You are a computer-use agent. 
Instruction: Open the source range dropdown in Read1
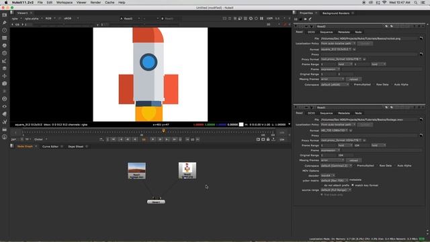[336, 190]
